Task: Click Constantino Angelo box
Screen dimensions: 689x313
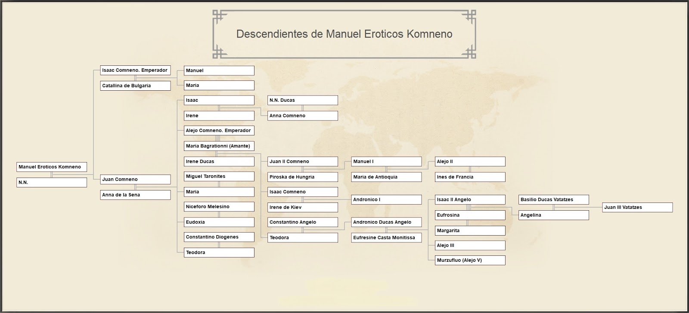Action: 303,222
